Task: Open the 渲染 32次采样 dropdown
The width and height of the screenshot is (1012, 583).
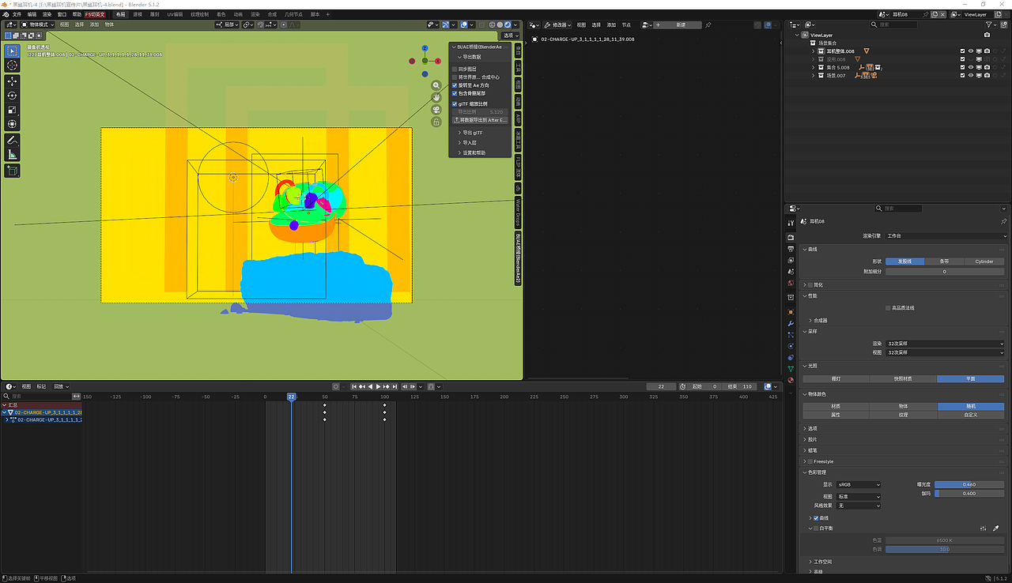Action: pos(945,344)
